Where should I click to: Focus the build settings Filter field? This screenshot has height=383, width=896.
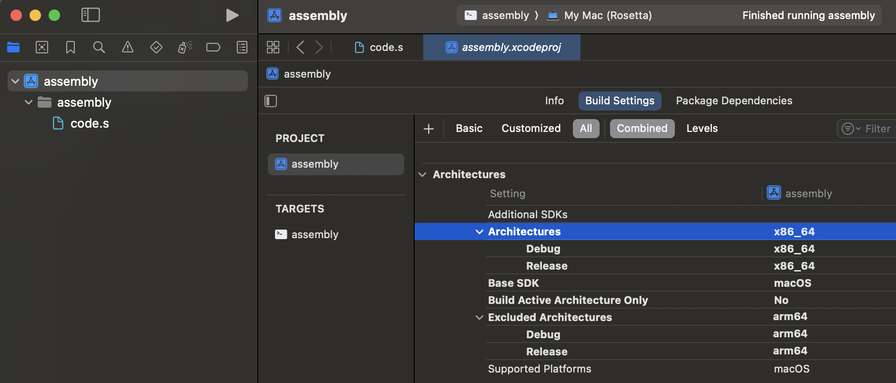[866, 129]
